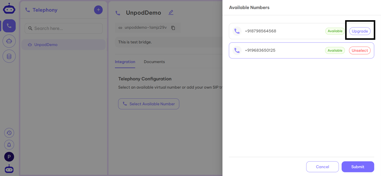Screen dimensions: 381x176
Task: Click the Select Available Number button
Action: [x=149, y=104]
